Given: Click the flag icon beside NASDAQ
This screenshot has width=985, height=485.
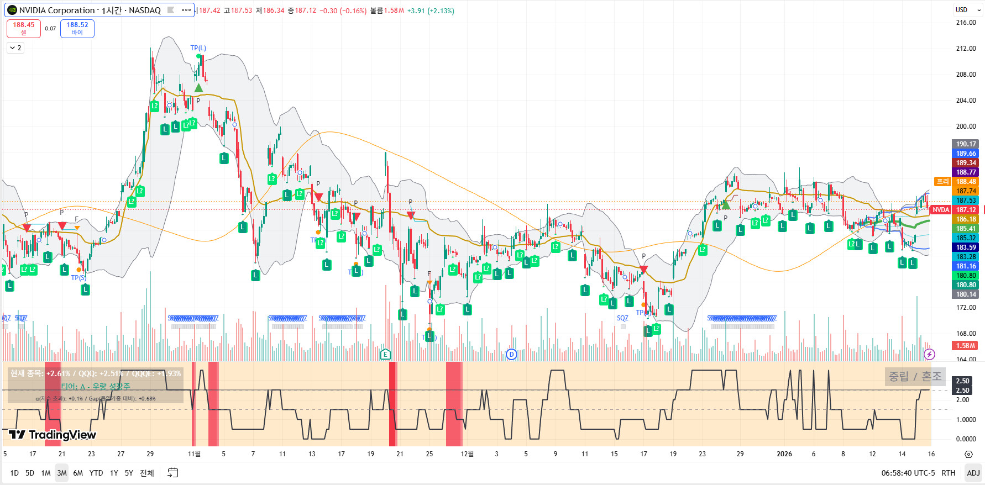Looking at the screenshot, I should [x=171, y=10].
